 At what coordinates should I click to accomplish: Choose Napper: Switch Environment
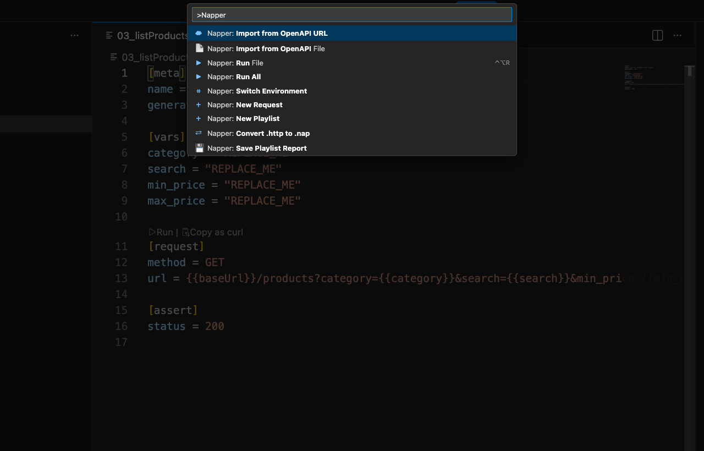(352, 91)
